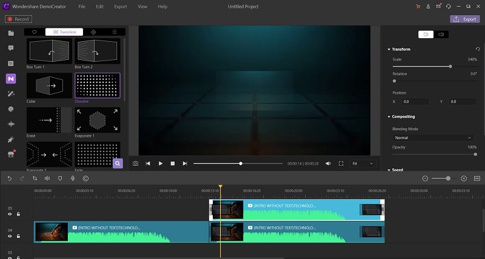Image resolution: width=485 pixels, height=259 pixels.
Task: Split the clip at playhead
Action: pyautogui.click(x=47, y=179)
